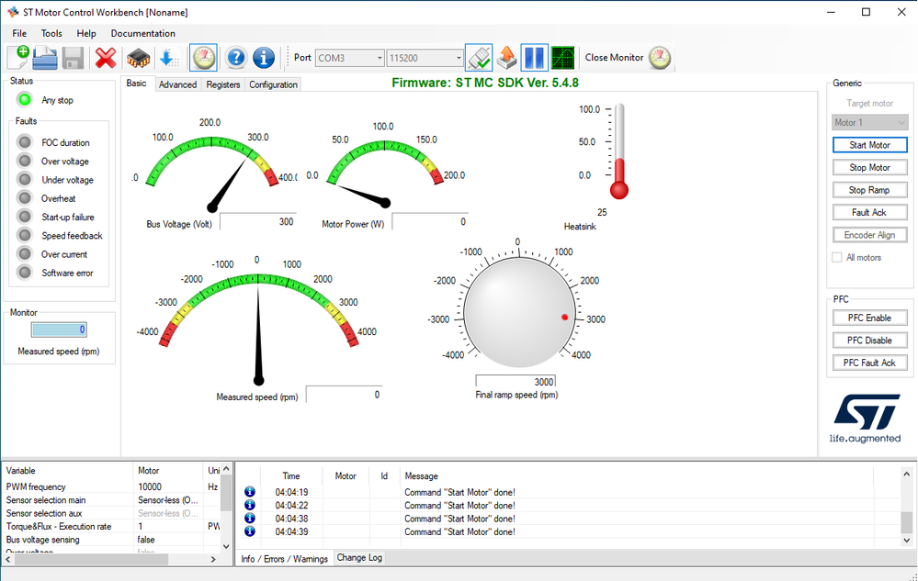Image resolution: width=918 pixels, height=581 pixels.
Task: Click the Under voltage fault indicator
Action: 25,180
